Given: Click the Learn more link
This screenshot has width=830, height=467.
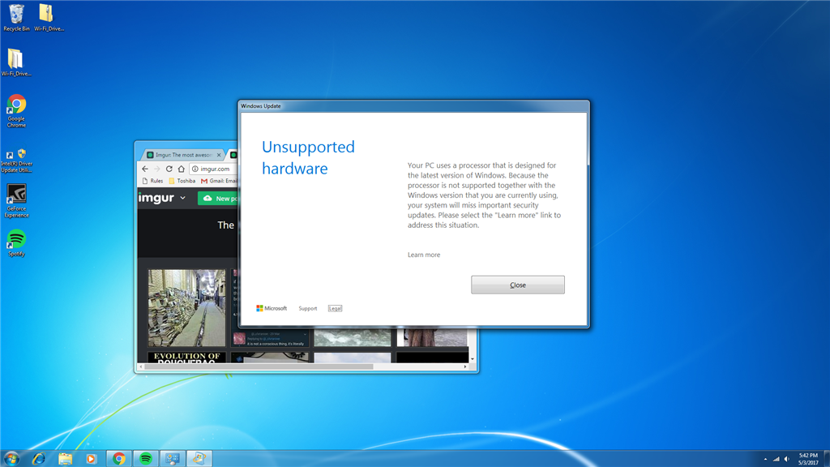Looking at the screenshot, I should click(424, 255).
